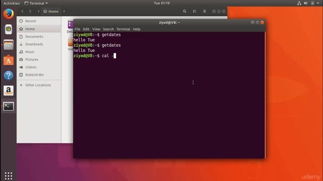Open the terminal Help menu
This screenshot has height=181, width=323.
pos(136,29)
